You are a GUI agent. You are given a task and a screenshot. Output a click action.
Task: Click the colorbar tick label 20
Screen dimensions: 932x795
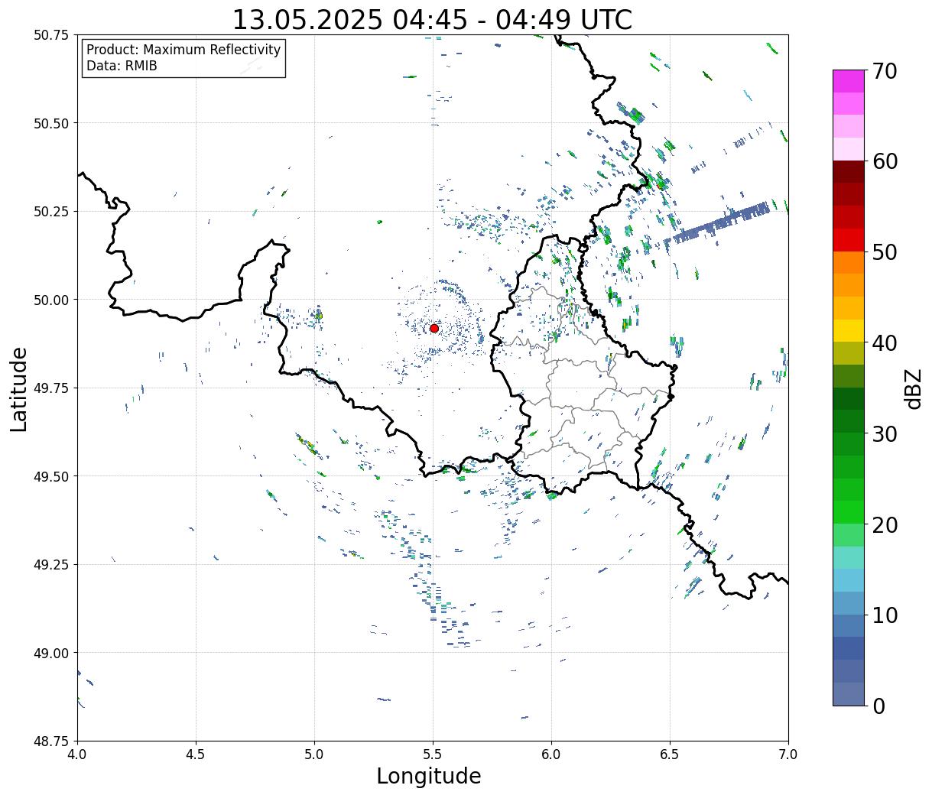(x=885, y=524)
